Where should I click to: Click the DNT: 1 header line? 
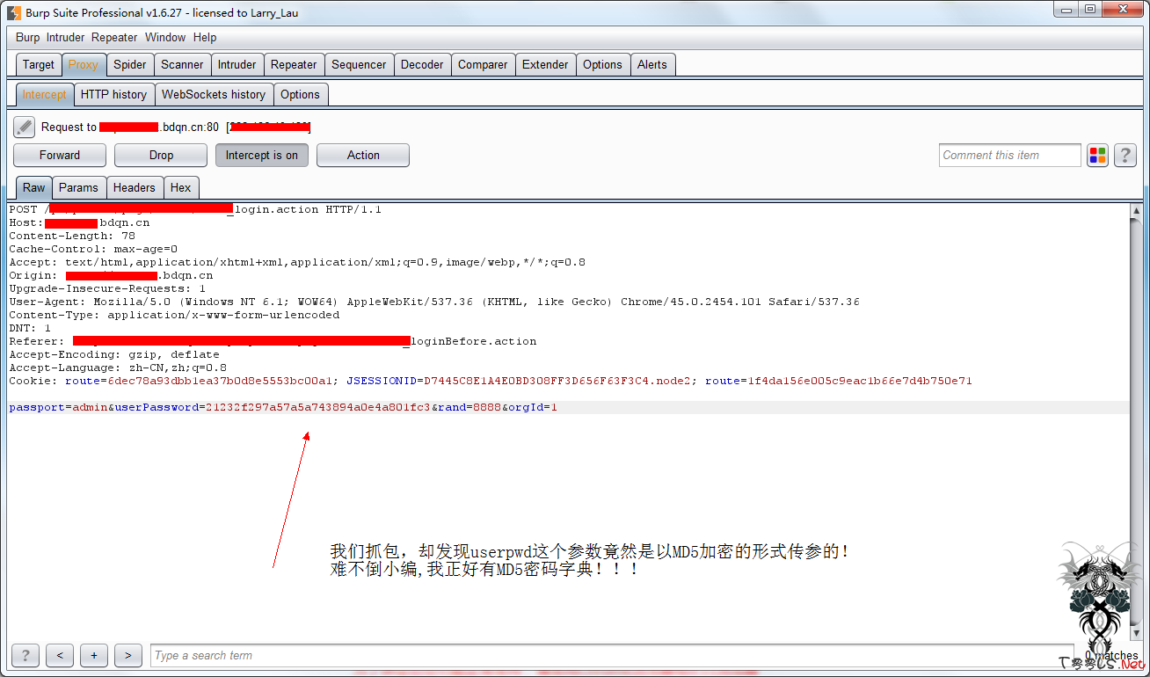[x=30, y=328]
